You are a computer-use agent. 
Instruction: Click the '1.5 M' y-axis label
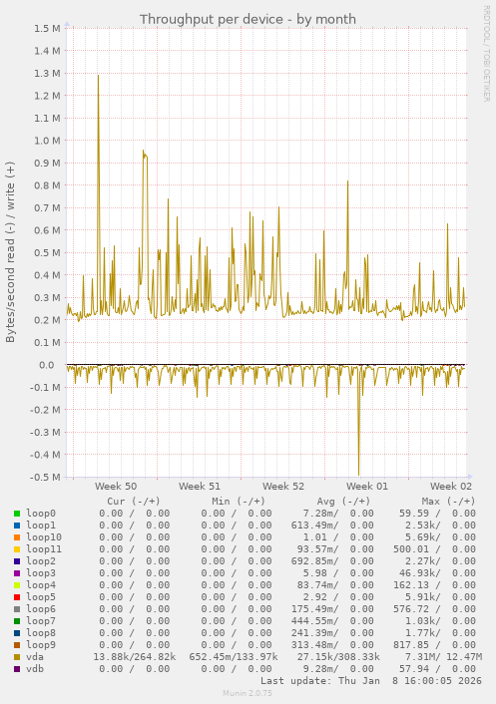(47, 28)
